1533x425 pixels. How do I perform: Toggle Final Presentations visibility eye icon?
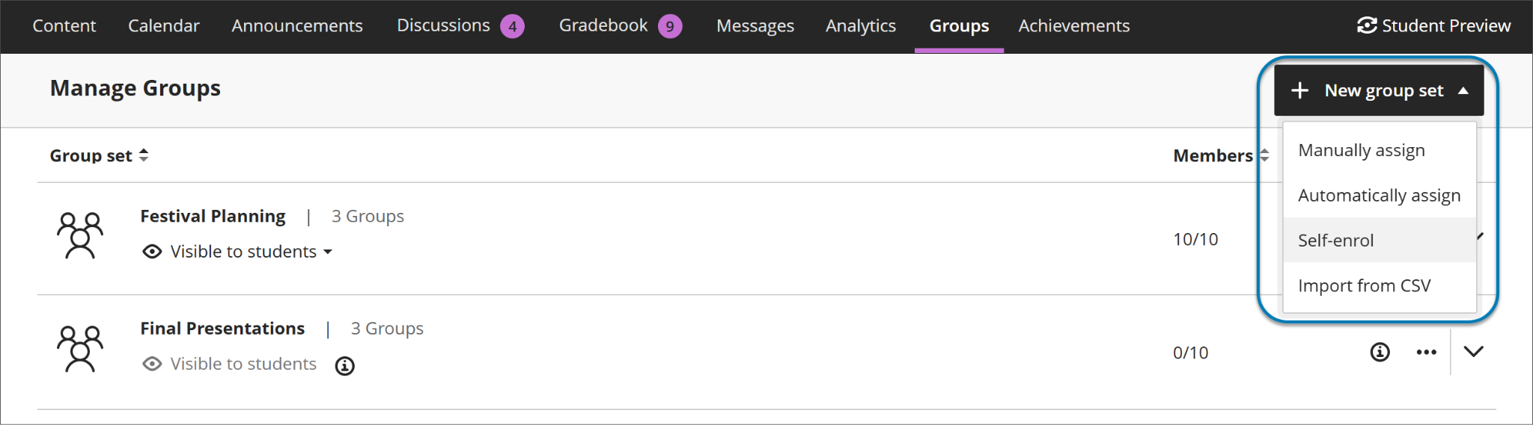[152, 364]
